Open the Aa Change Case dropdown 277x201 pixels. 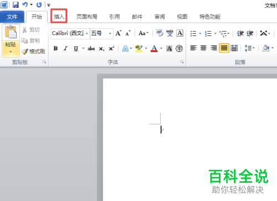(x=143, y=33)
